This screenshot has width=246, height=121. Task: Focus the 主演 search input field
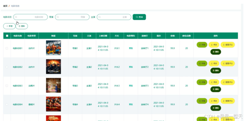tap(114, 17)
